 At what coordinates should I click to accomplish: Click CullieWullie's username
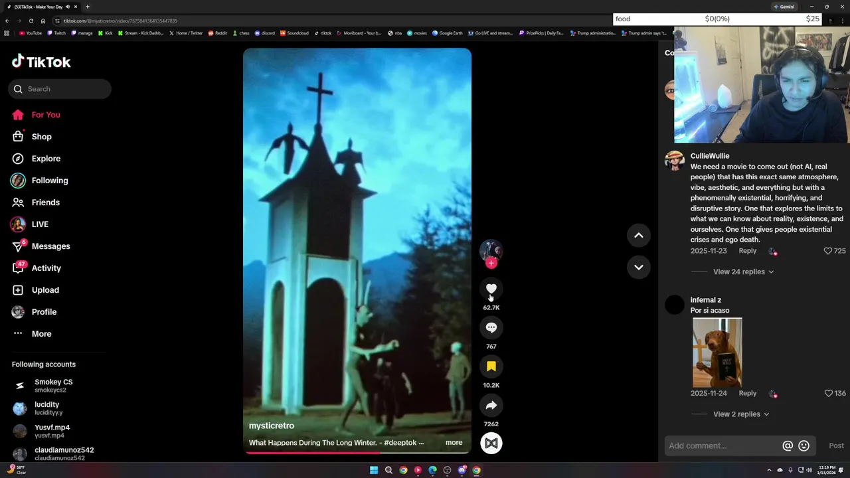click(x=709, y=156)
